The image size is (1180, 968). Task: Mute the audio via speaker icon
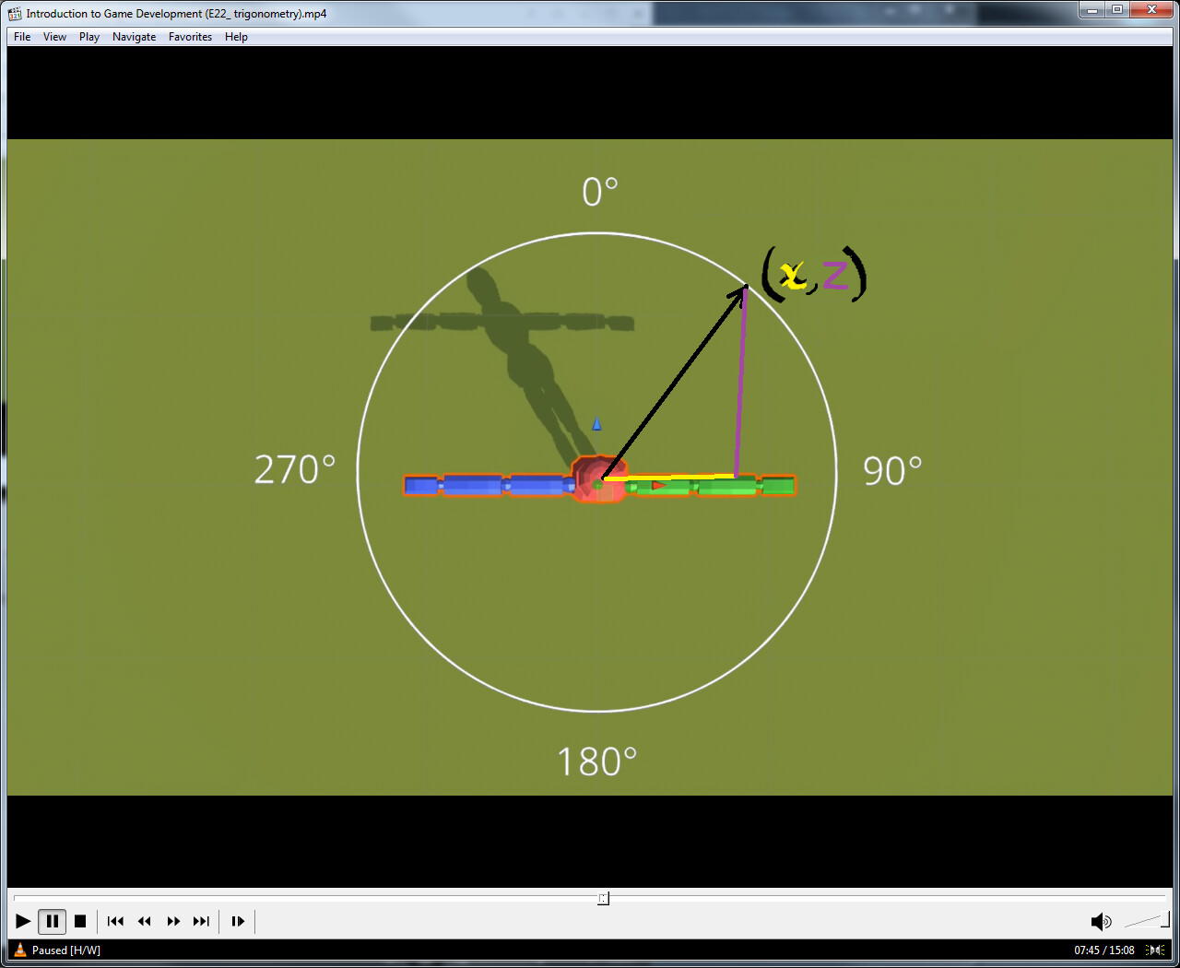(1101, 922)
